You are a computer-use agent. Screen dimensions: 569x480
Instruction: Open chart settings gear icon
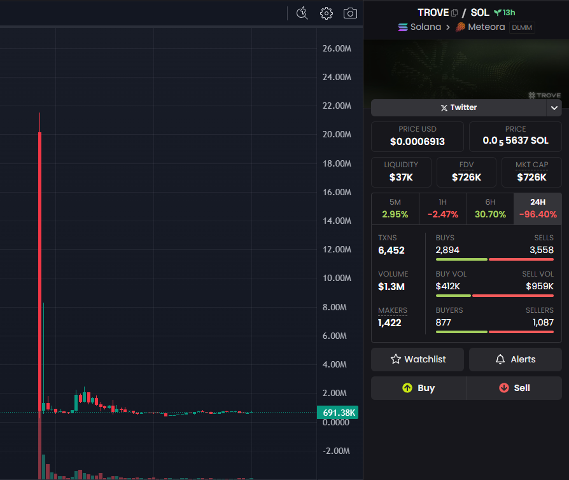click(x=327, y=13)
